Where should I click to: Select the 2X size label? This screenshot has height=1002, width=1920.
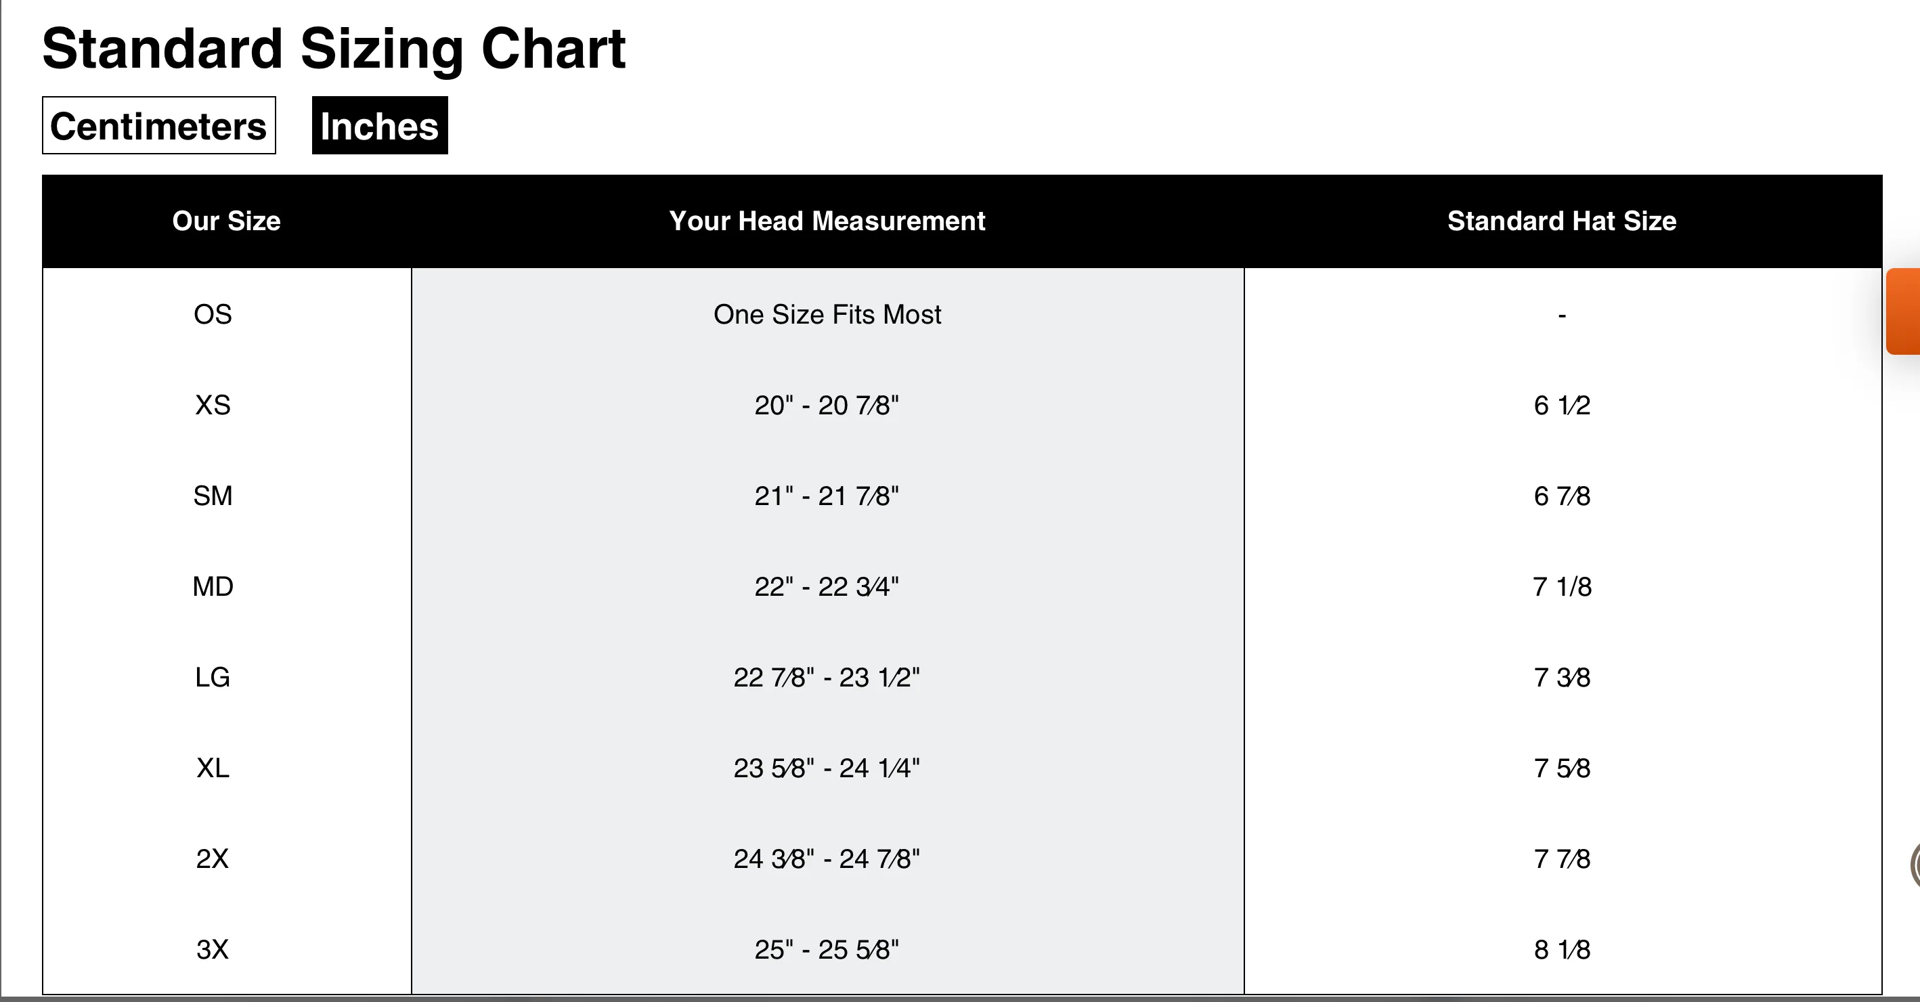213,860
